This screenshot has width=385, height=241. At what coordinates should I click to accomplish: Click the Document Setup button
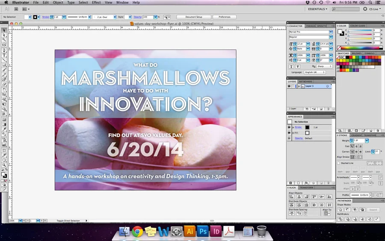coord(194,17)
